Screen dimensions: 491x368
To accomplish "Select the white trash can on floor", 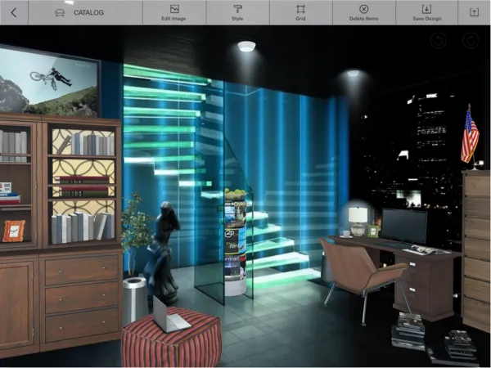I will (134, 298).
